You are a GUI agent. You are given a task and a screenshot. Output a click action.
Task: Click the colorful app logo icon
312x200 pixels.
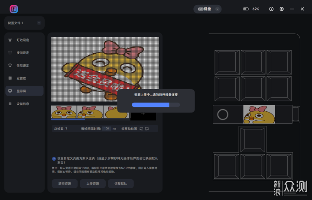click(14, 9)
